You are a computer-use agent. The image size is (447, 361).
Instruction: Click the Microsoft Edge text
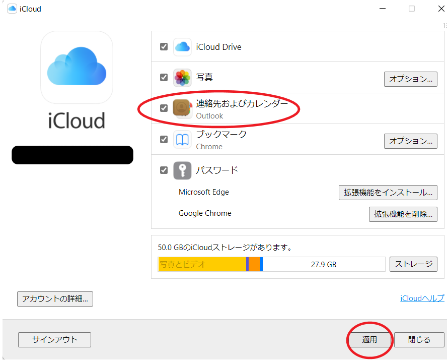click(204, 192)
